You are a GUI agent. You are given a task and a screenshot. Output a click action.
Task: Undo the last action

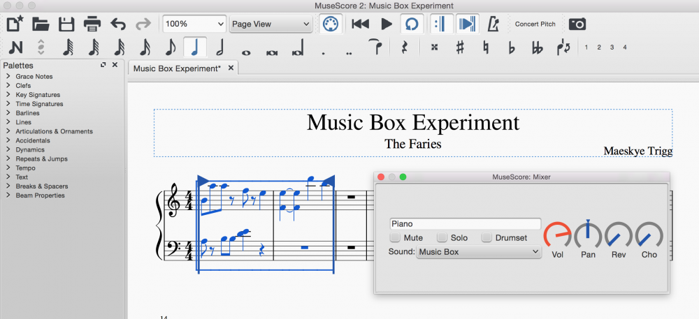118,24
